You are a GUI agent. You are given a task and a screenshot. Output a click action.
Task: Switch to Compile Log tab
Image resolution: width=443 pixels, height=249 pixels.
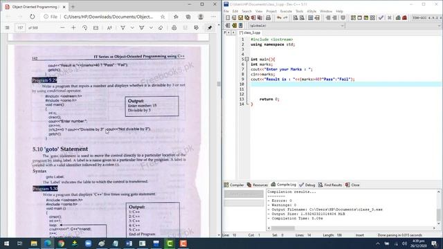[x=283, y=185]
